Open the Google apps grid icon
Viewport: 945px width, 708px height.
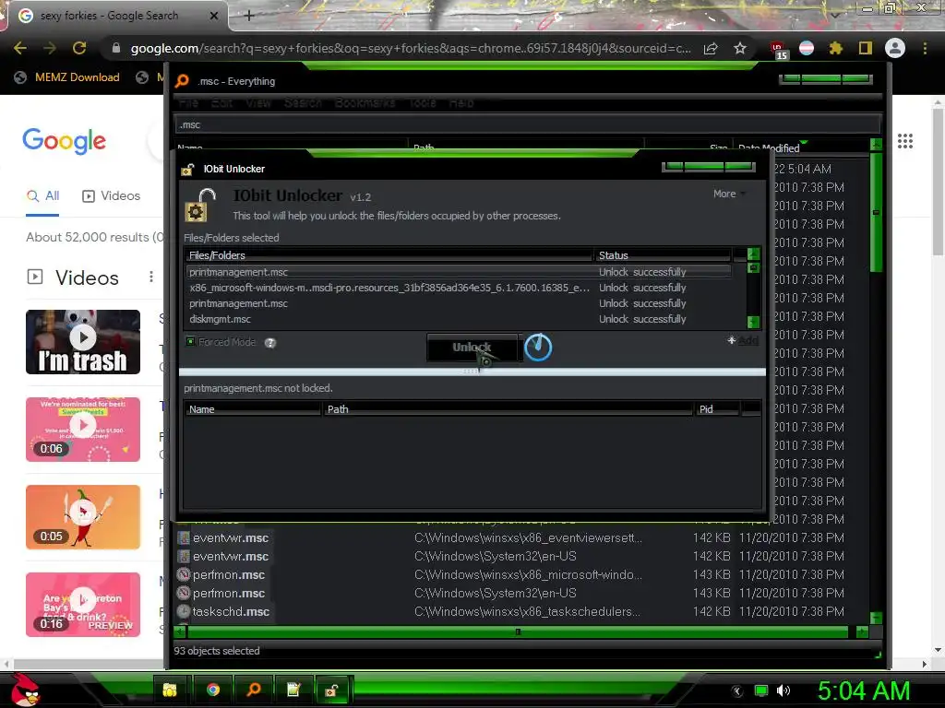[x=904, y=141]
